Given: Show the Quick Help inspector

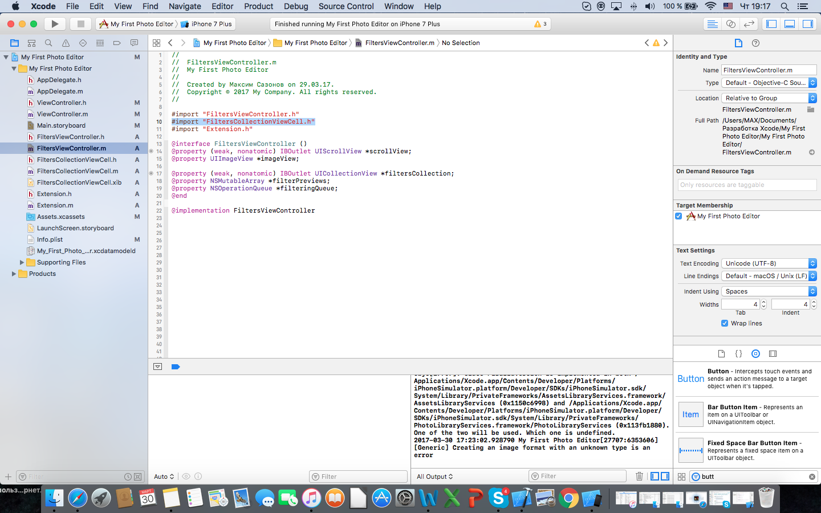Looking at the screenshot, I should [755, 43].
